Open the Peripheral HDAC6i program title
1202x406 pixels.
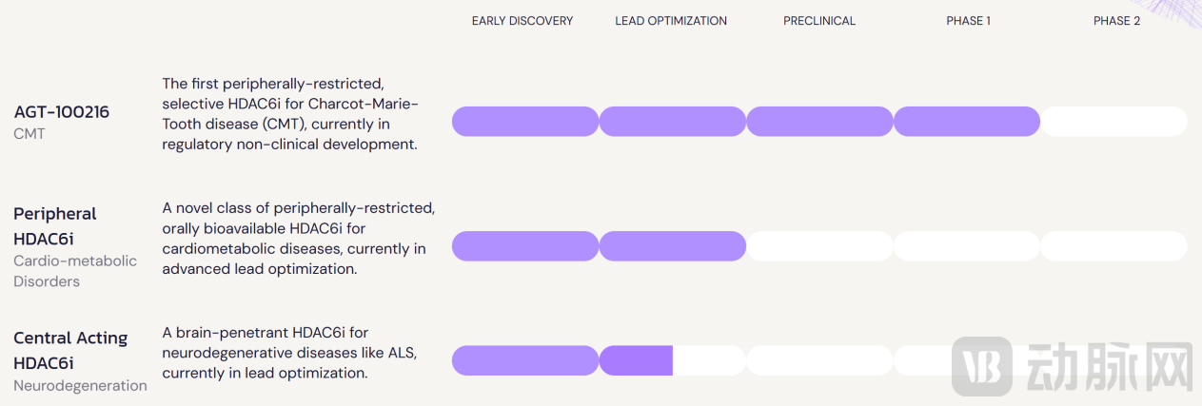pos(55,226)
